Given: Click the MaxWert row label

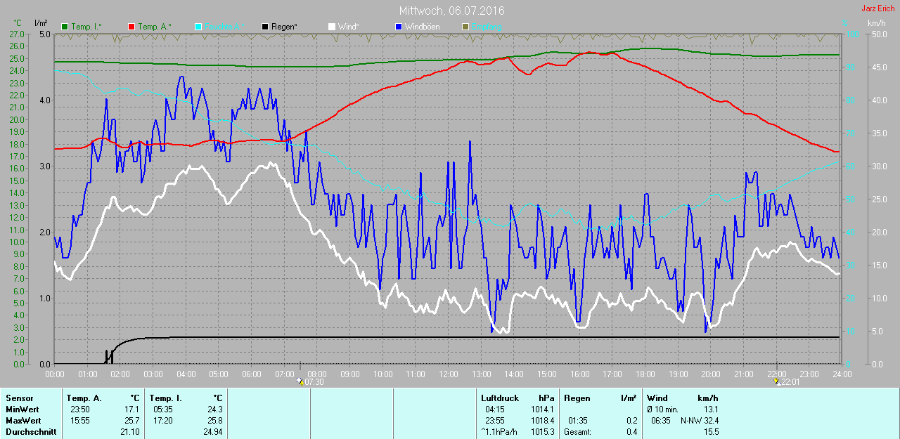Looking at the screenshot, I should tap(22, 421).
